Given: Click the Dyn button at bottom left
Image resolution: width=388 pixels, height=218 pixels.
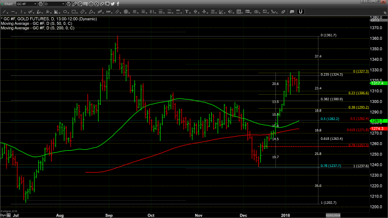Looking at the screenshot, I should [3, 215].
